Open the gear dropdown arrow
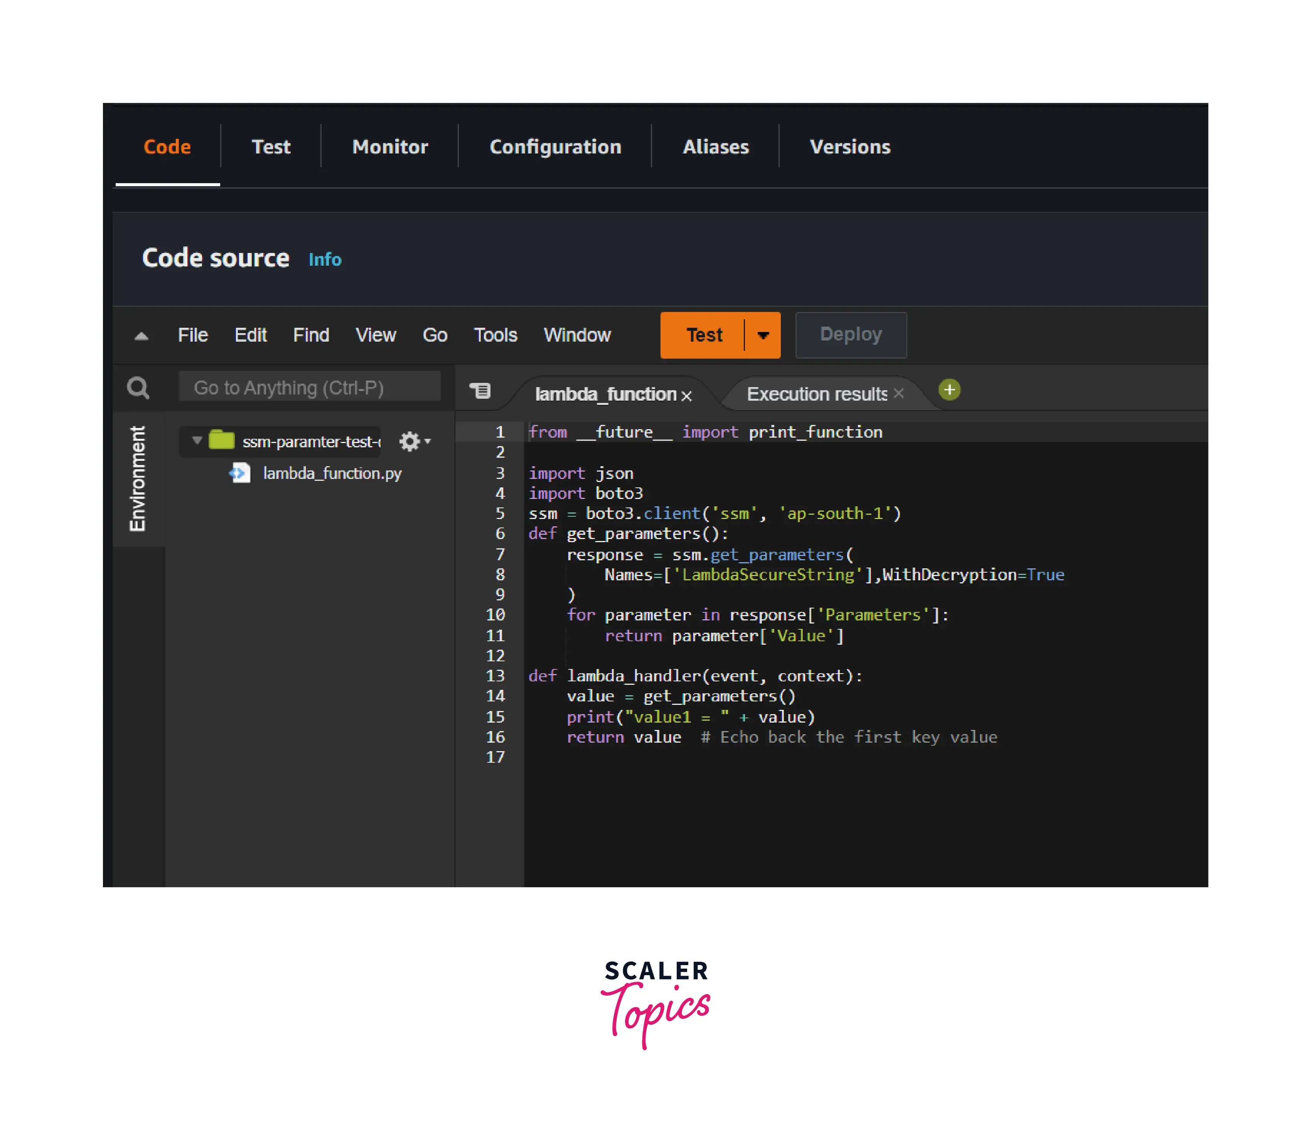The image size is (1311, 1124). click(x=428, y=441)
